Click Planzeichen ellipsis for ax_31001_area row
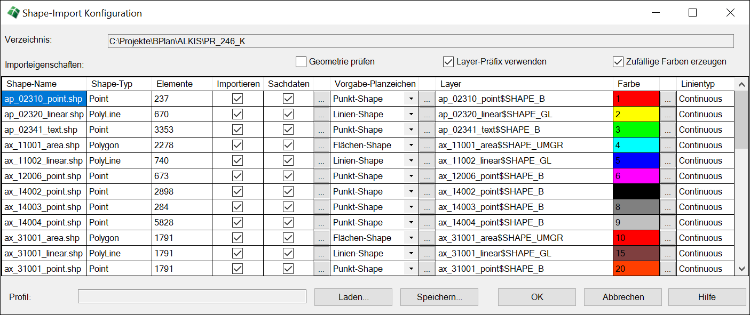Image resolution: width=750 pixels, height=315 pixels. click(427, 238)
